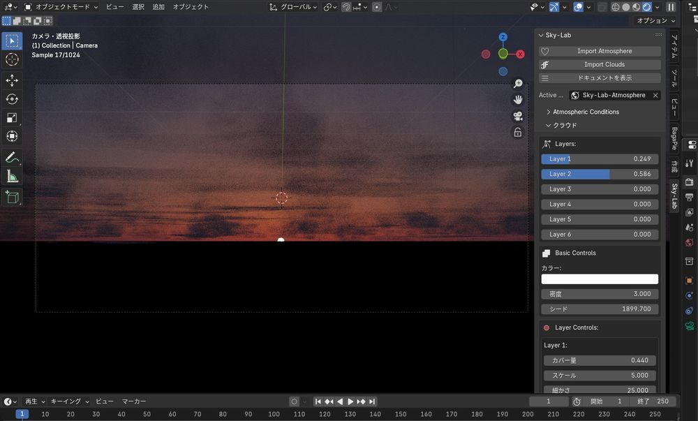Viewport: 698px width, 421px height.
Task: Pick the Add Cube tool
Action: 12,198
